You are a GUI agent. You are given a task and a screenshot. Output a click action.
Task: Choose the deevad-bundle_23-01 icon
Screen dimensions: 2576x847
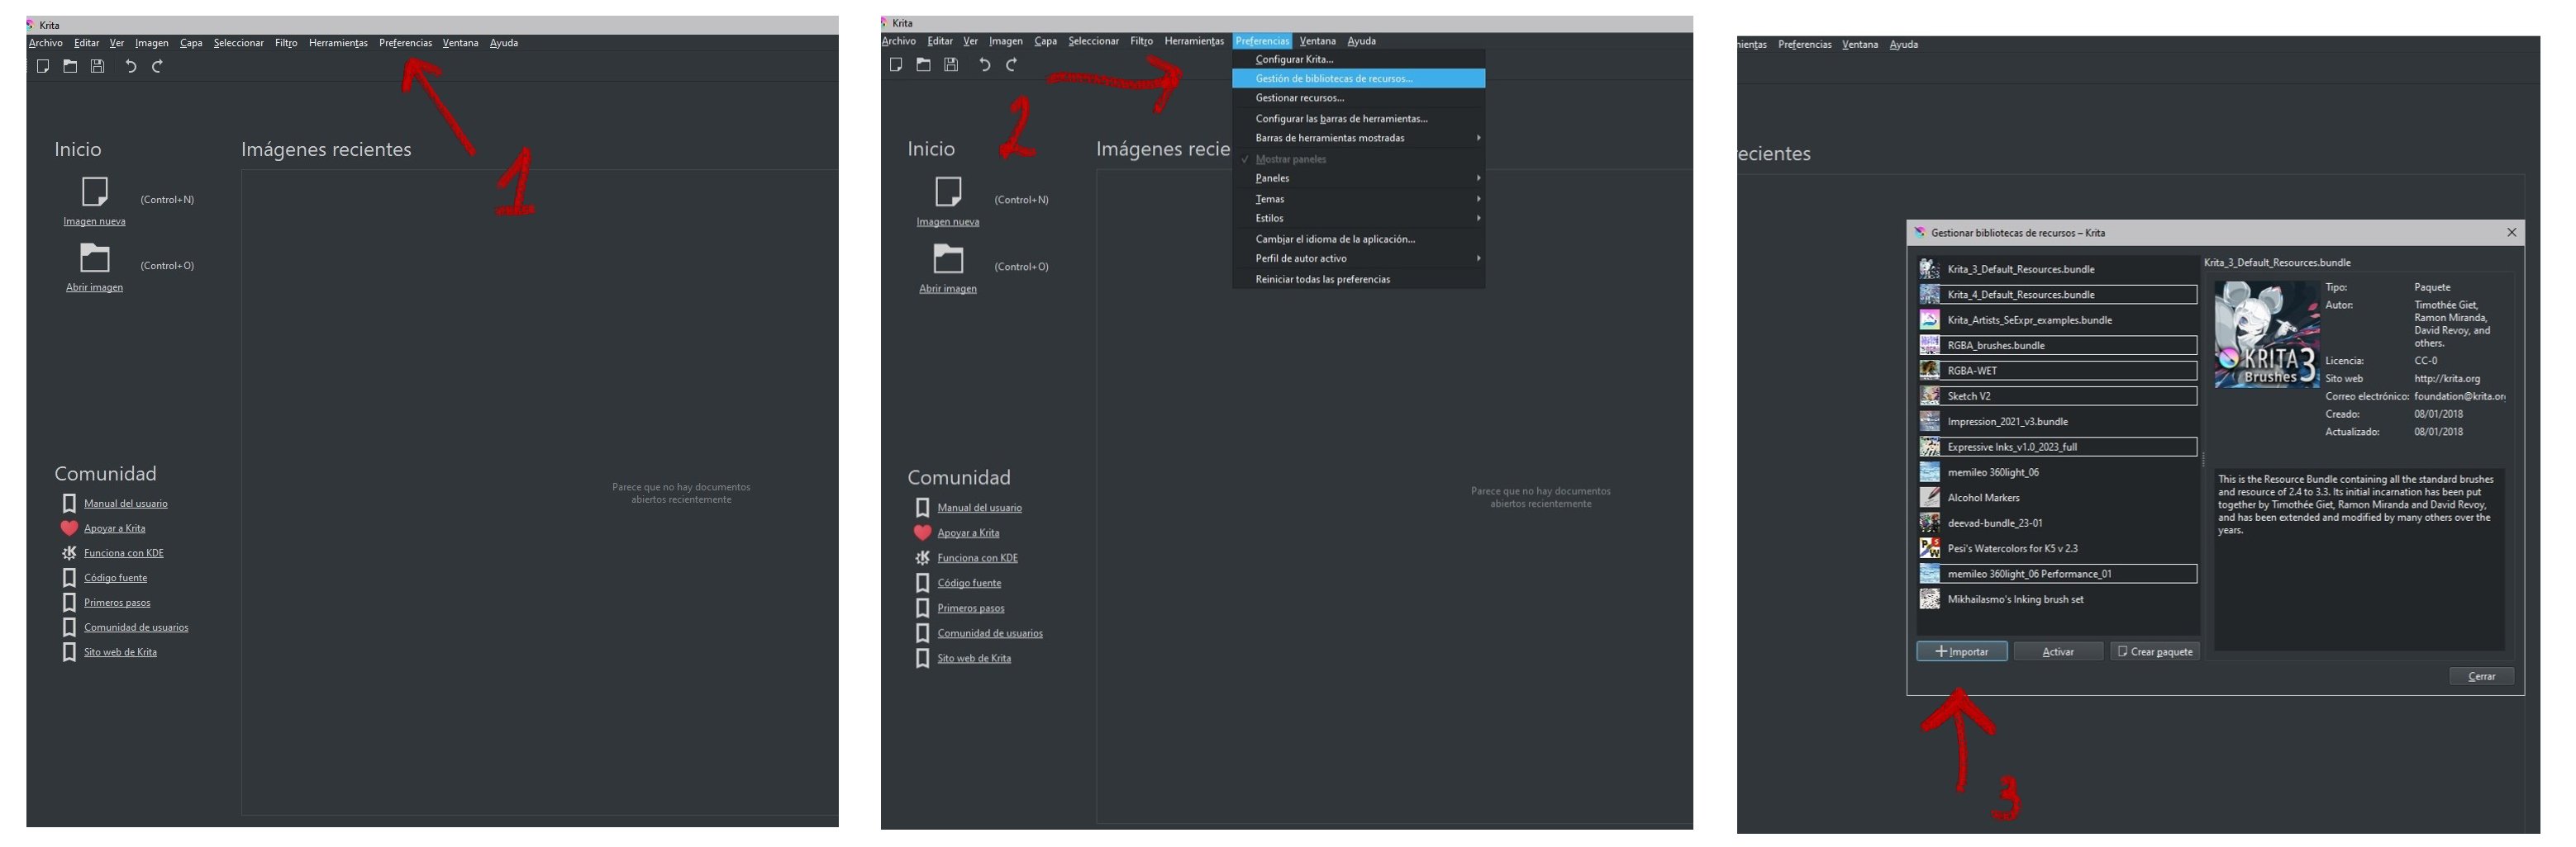(x=1929, y=523)
